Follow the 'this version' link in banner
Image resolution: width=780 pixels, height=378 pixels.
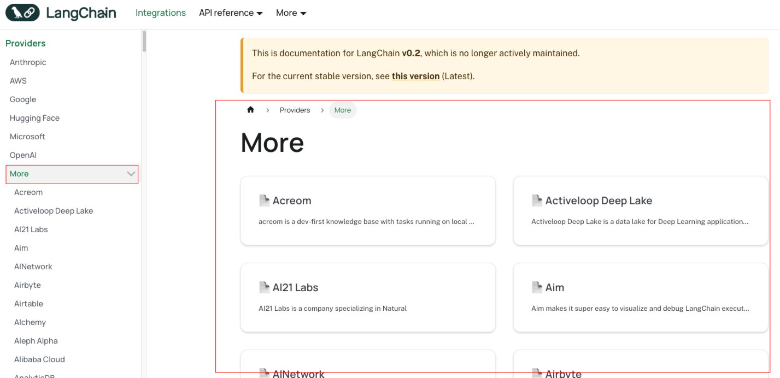(x=415, y=76)
